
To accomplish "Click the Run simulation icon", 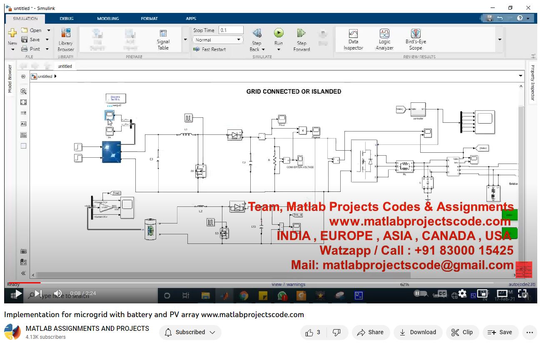I will coord(279,33).
